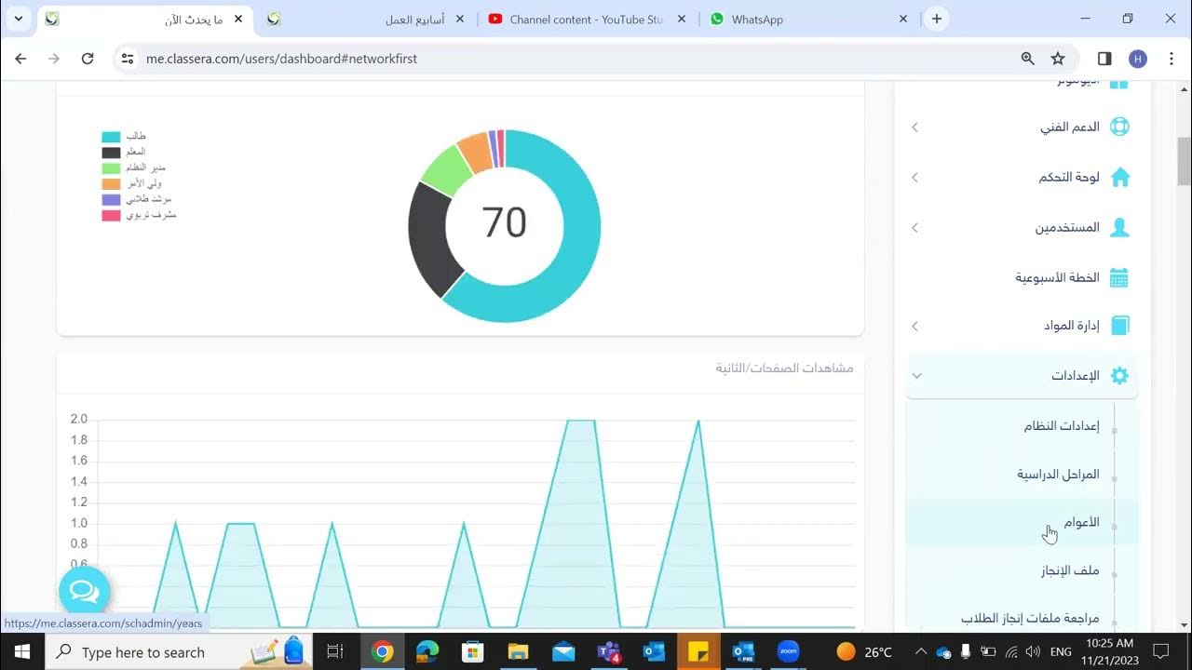Open the Windows Start menu

(21, 651)
